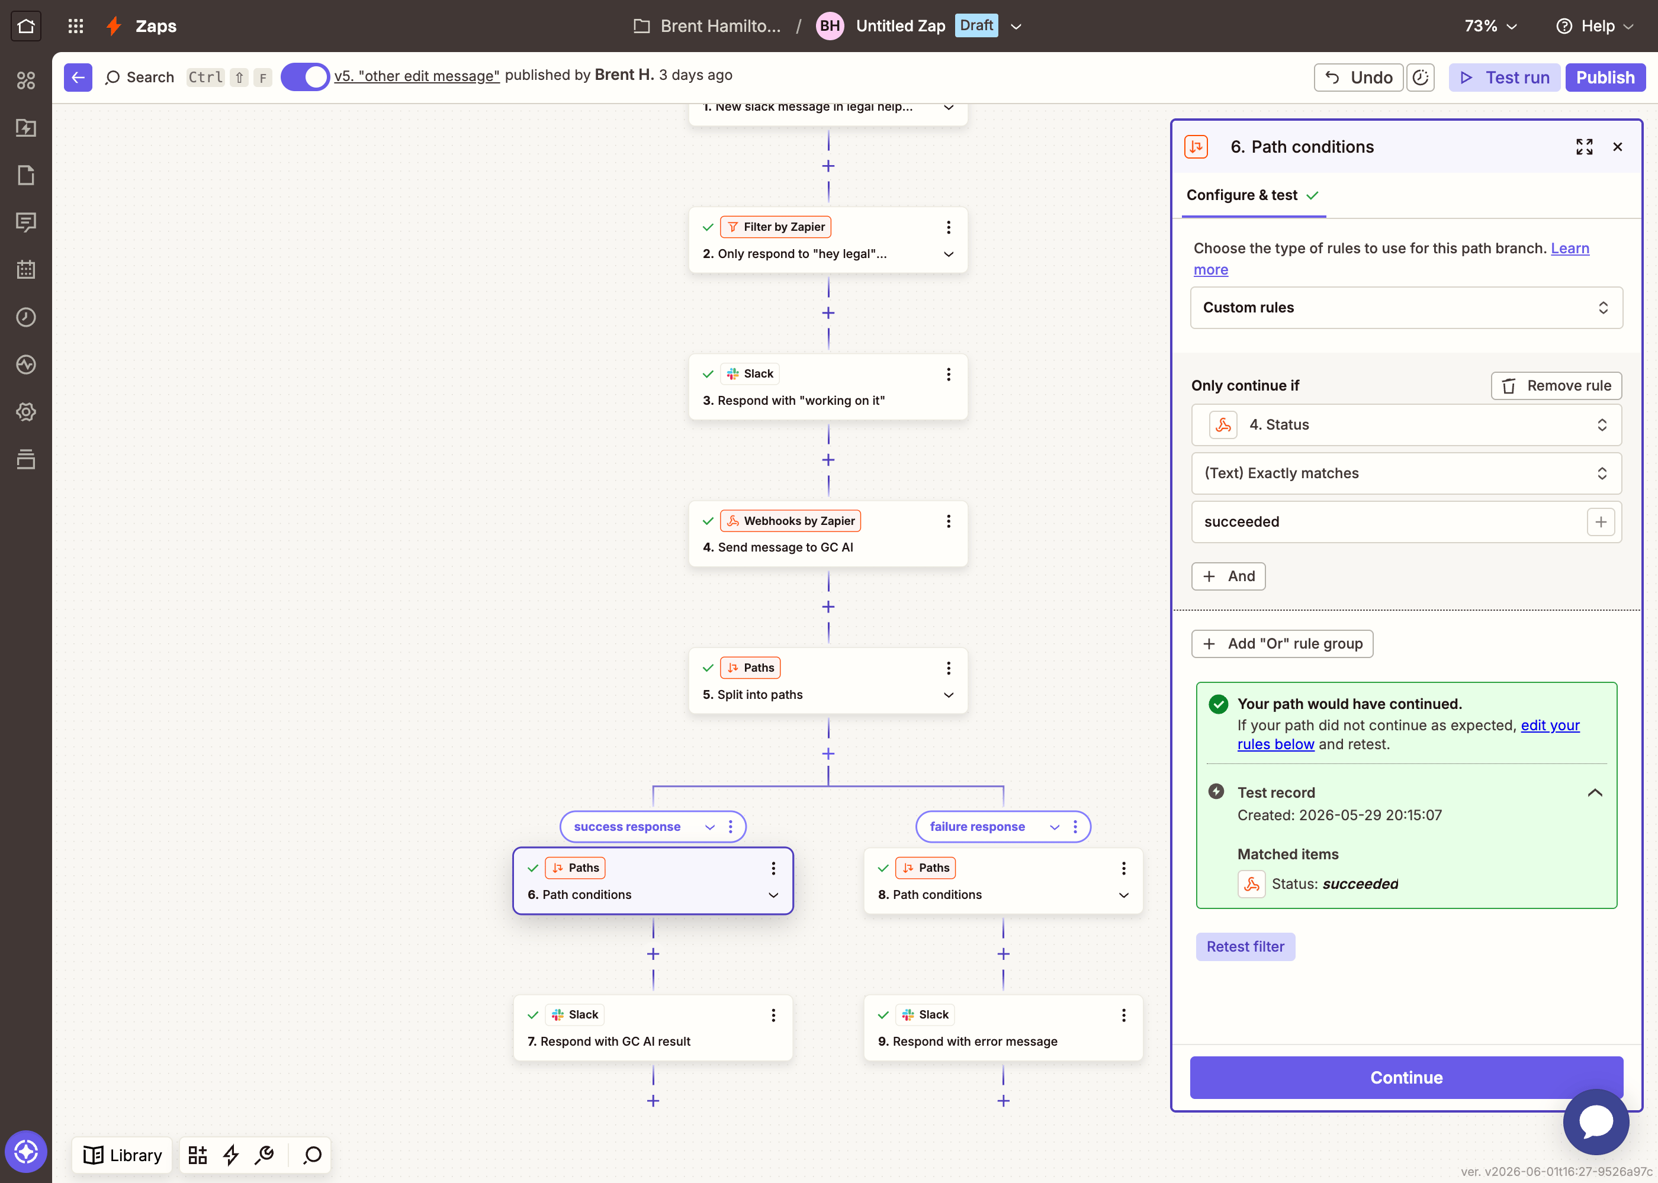The width and height of the screenshot is (1658, 1183).
Task: Click the auto-arrange layout icon in the bottom toolbar
Action: pyautogui.click(x=198, y=1155)
